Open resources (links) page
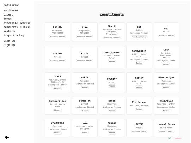This screenshot has height=143, width=191. coord(17,27)
